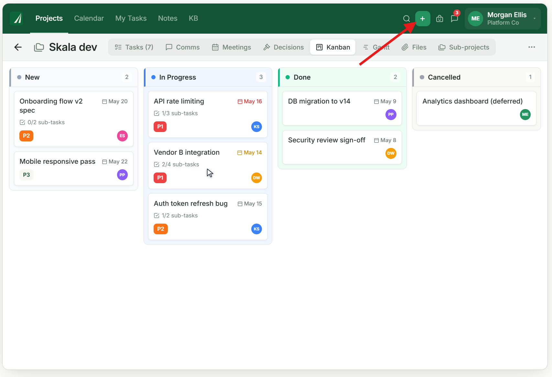Click the KS avatar on API rate limiting
This screenshot has width=552, height=377.
256,127
